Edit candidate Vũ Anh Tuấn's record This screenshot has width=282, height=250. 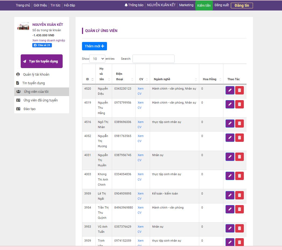pyautogui.click(x=230, y=228)
